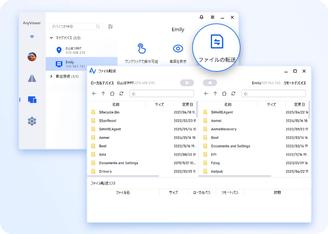The image size is (328, 234).
Task: Refresh the local device file list
Action: (121, 94)
